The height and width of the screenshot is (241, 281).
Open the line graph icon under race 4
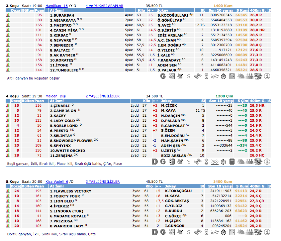pyautogui.click(x=215, y=162)
